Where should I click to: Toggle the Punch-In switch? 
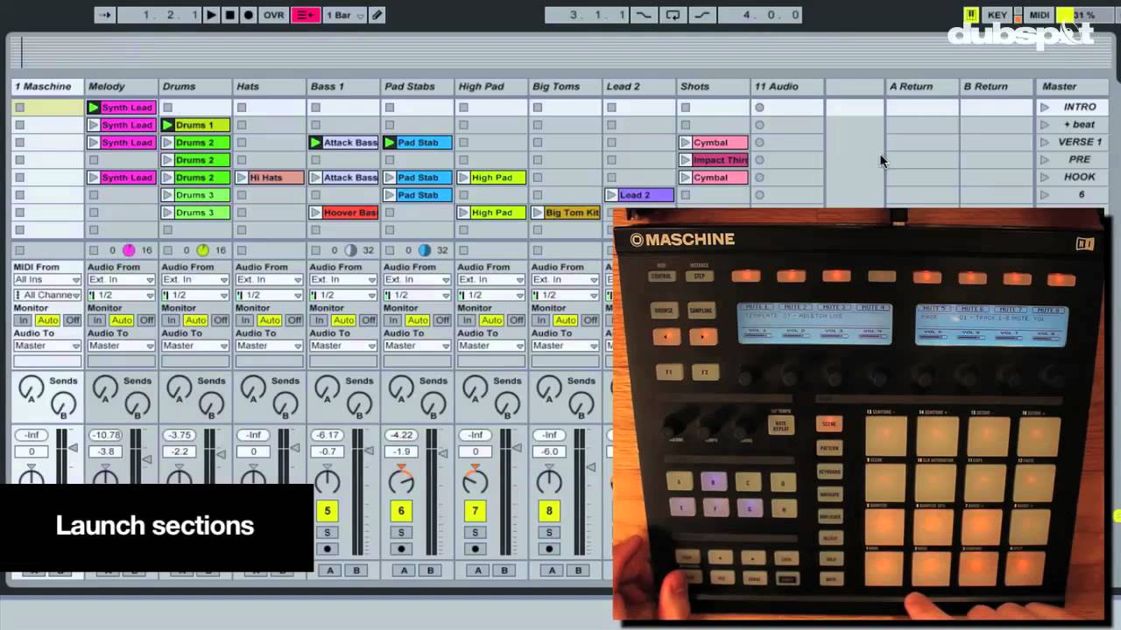[x=644, y=15]
